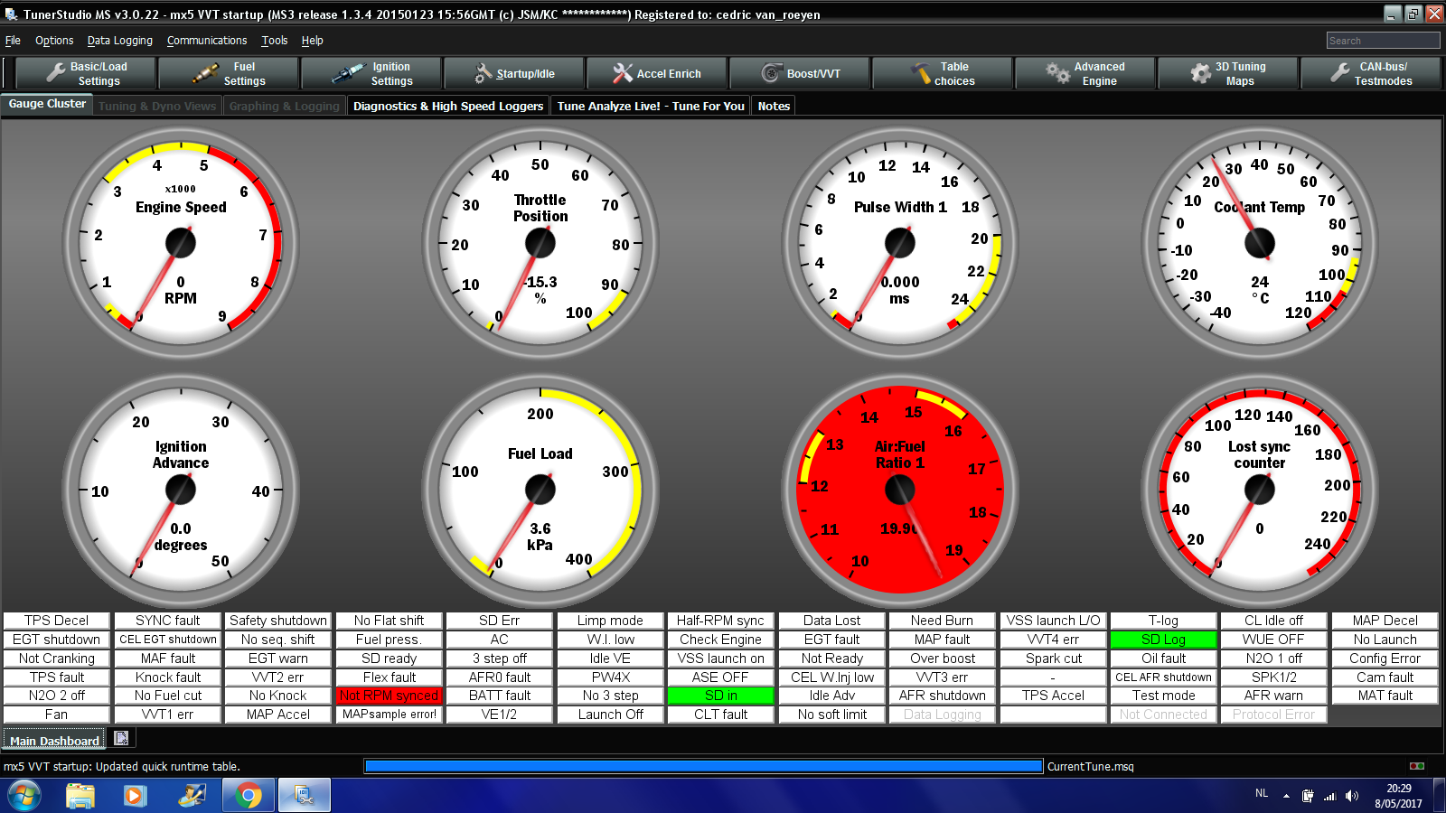Image resolution: width=1446 pixels, height=813 pixels.
Task: Click the Boost/VVT turbo icon button
Action: tap(800, 73)
